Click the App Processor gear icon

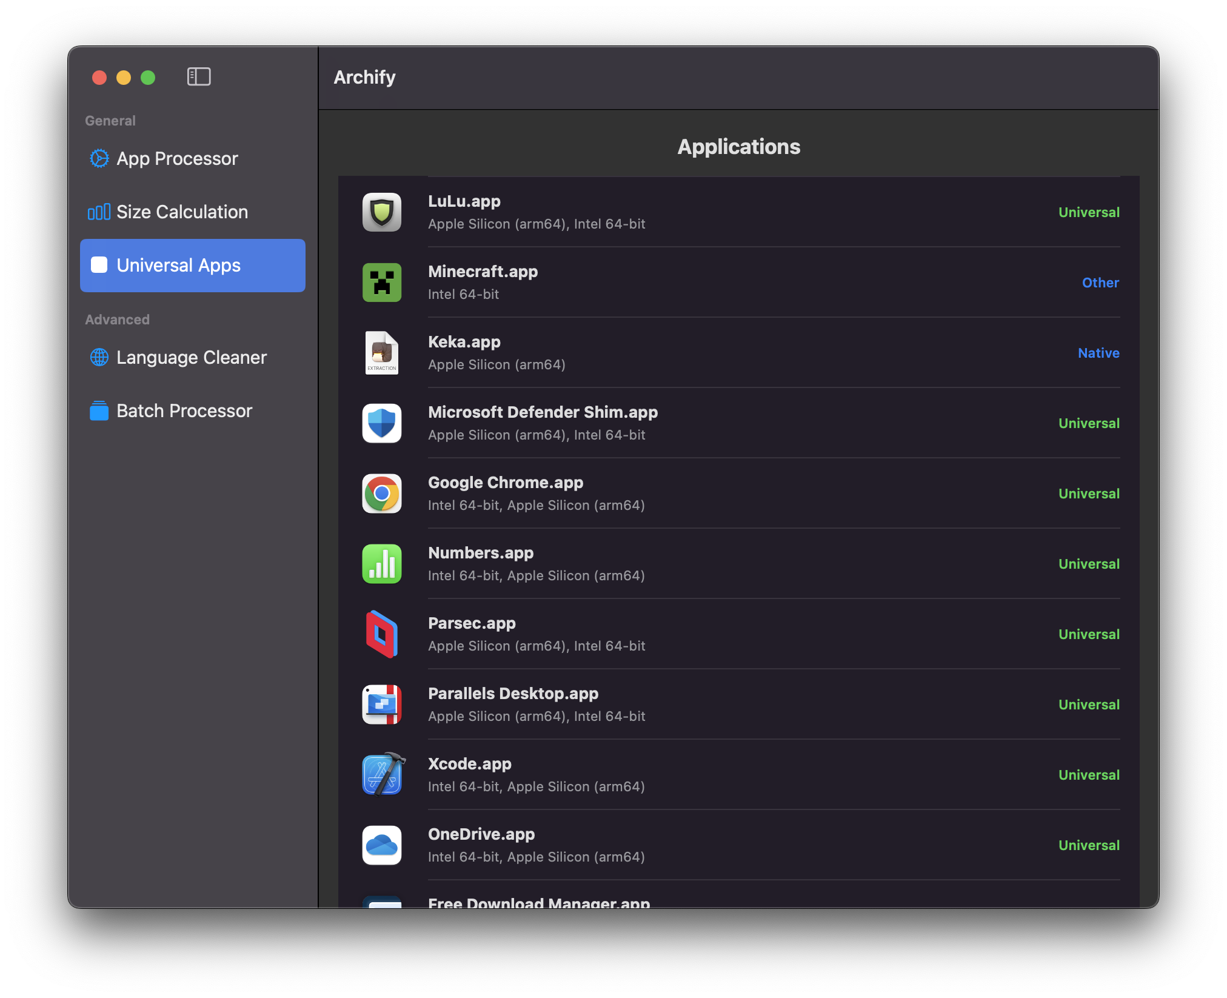(x=99, y=159)
